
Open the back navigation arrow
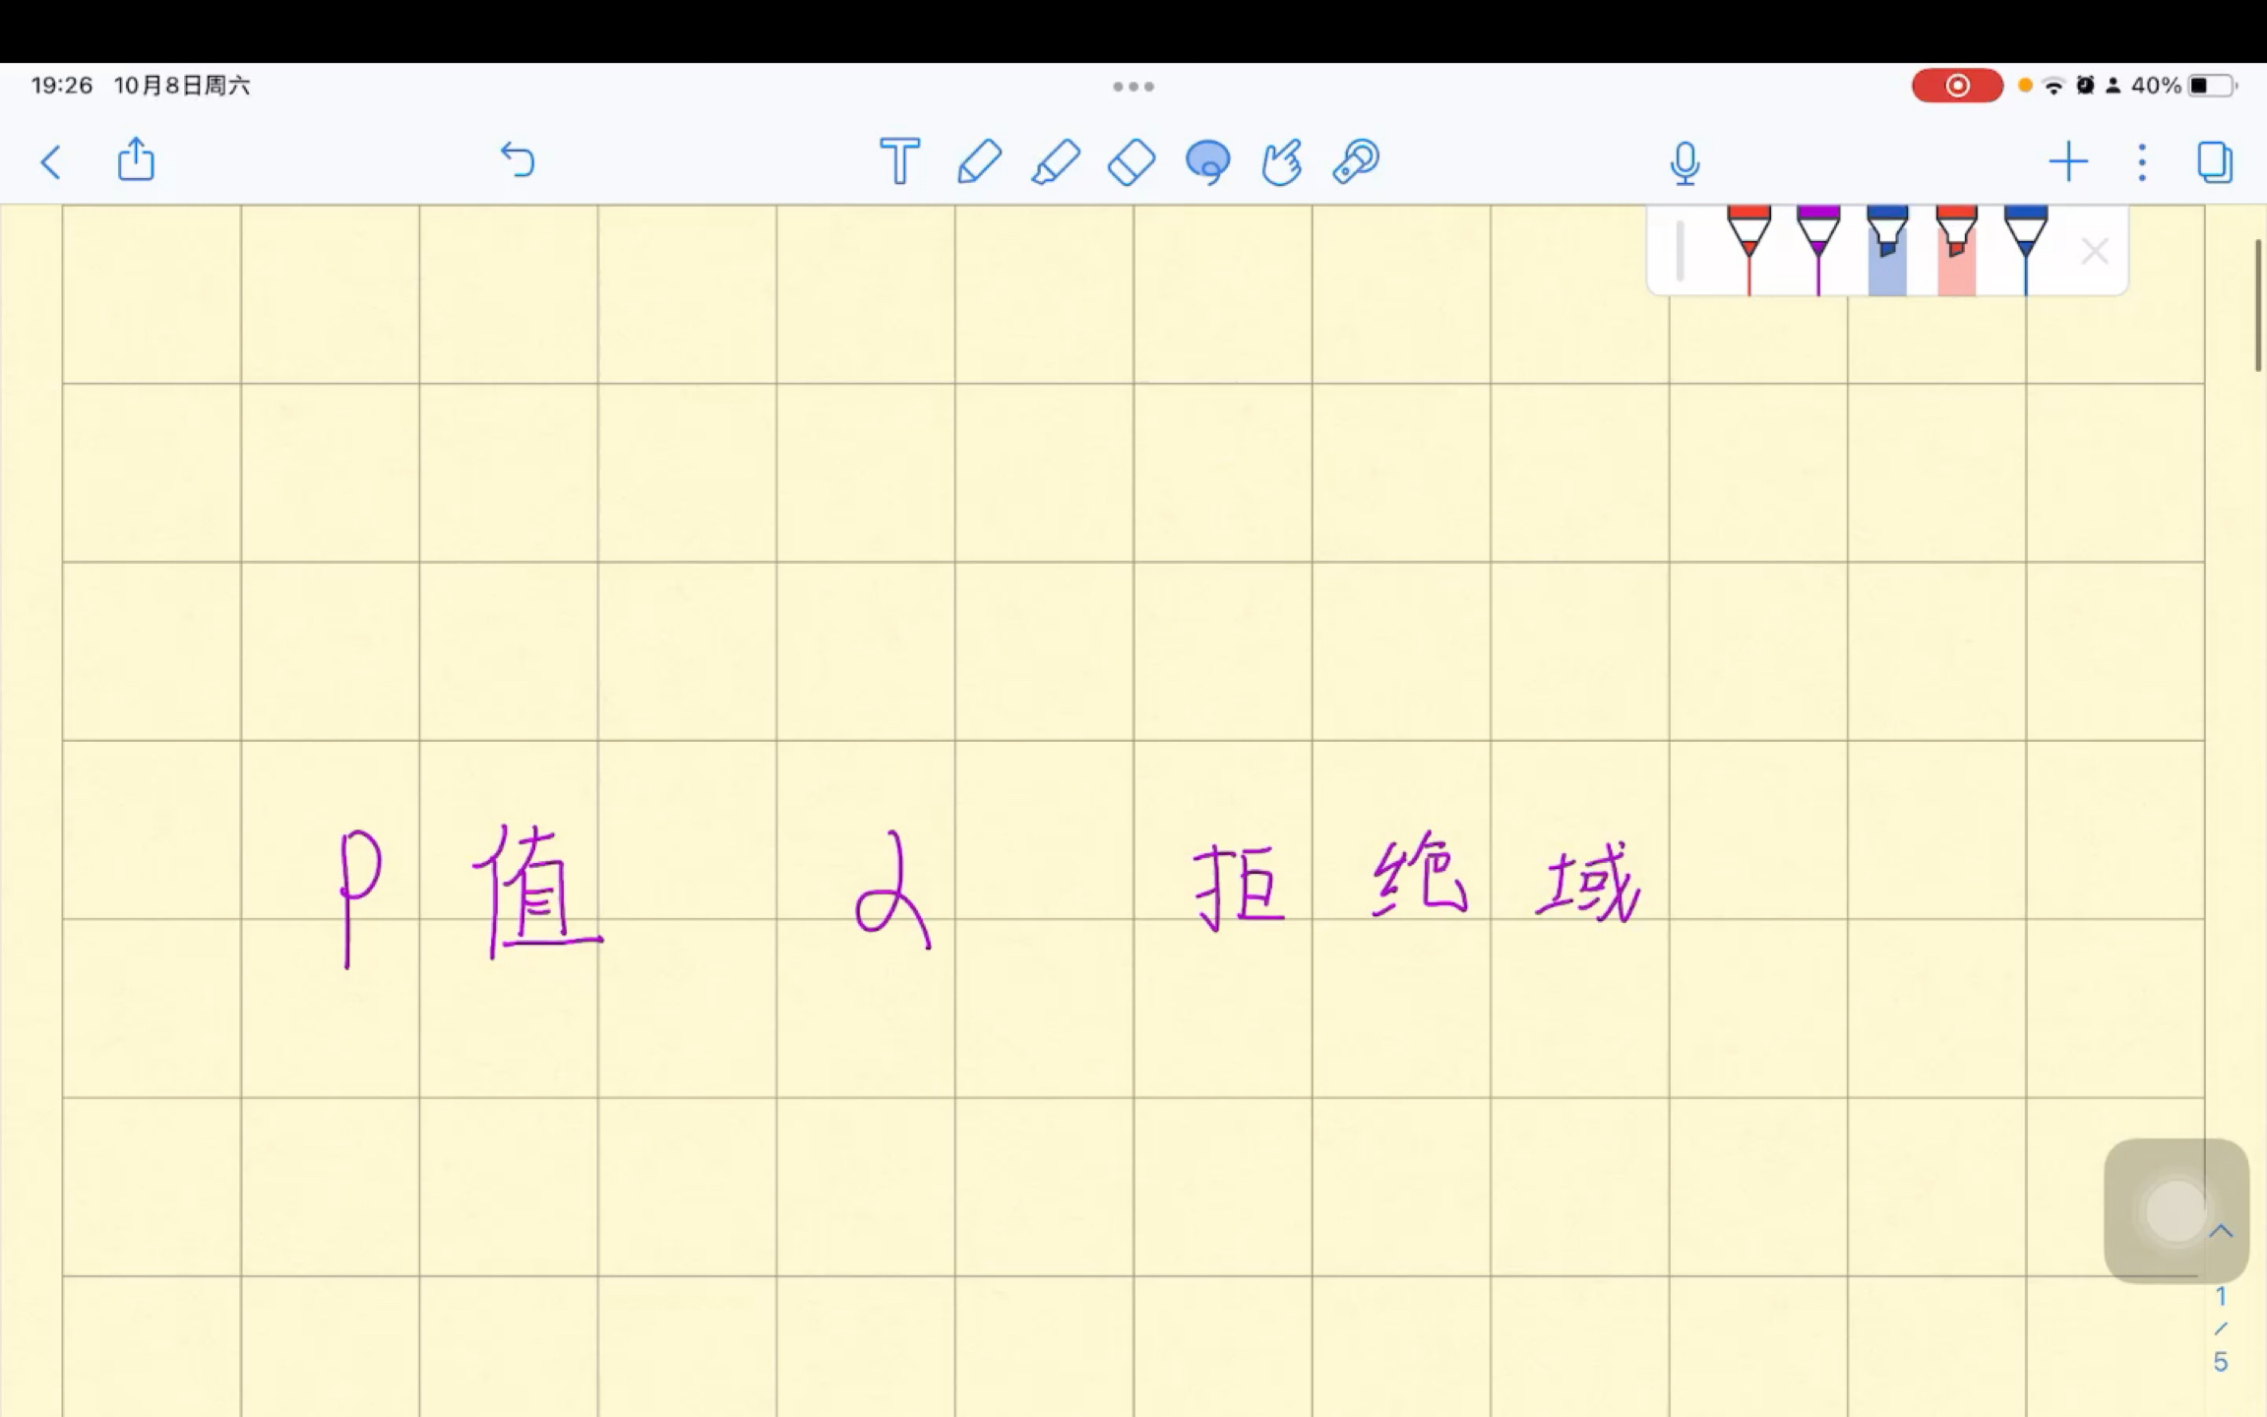pyautogui.click(x=50, y=160)
